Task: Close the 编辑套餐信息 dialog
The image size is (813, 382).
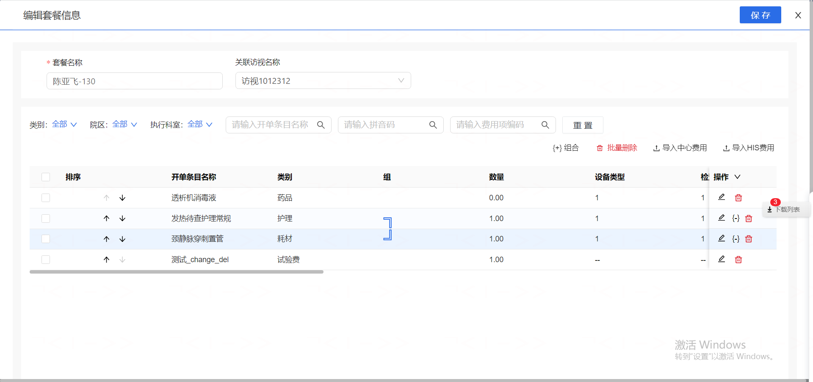Action: [798, 15]
